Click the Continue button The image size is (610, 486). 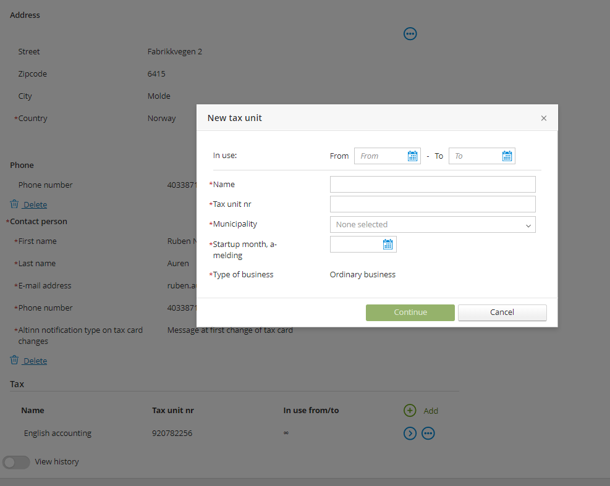tap(410, 312)
